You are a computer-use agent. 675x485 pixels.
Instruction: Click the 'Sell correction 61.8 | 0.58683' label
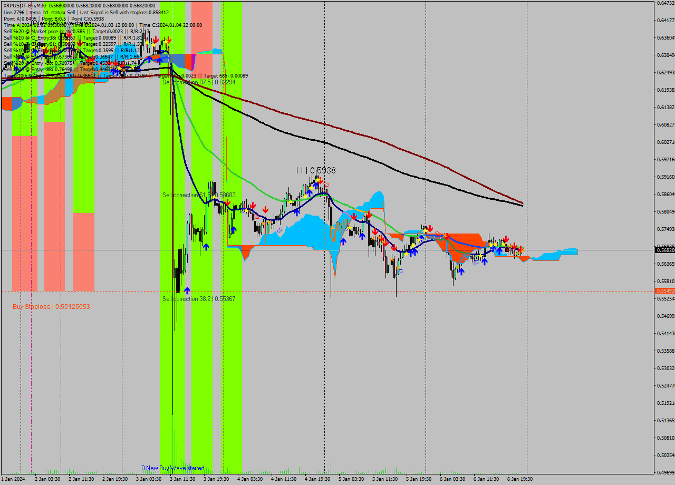pos(199,195)
